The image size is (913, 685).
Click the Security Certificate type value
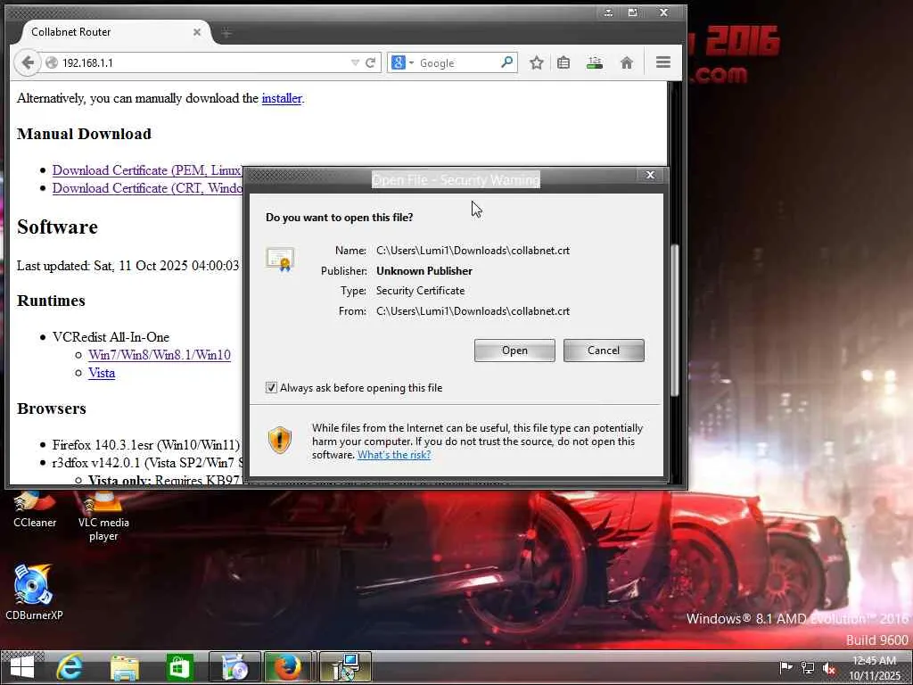pyautogui.click(x=421, y=291)
